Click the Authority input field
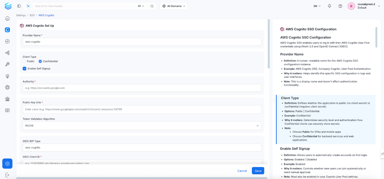 (x=142, y=88)
